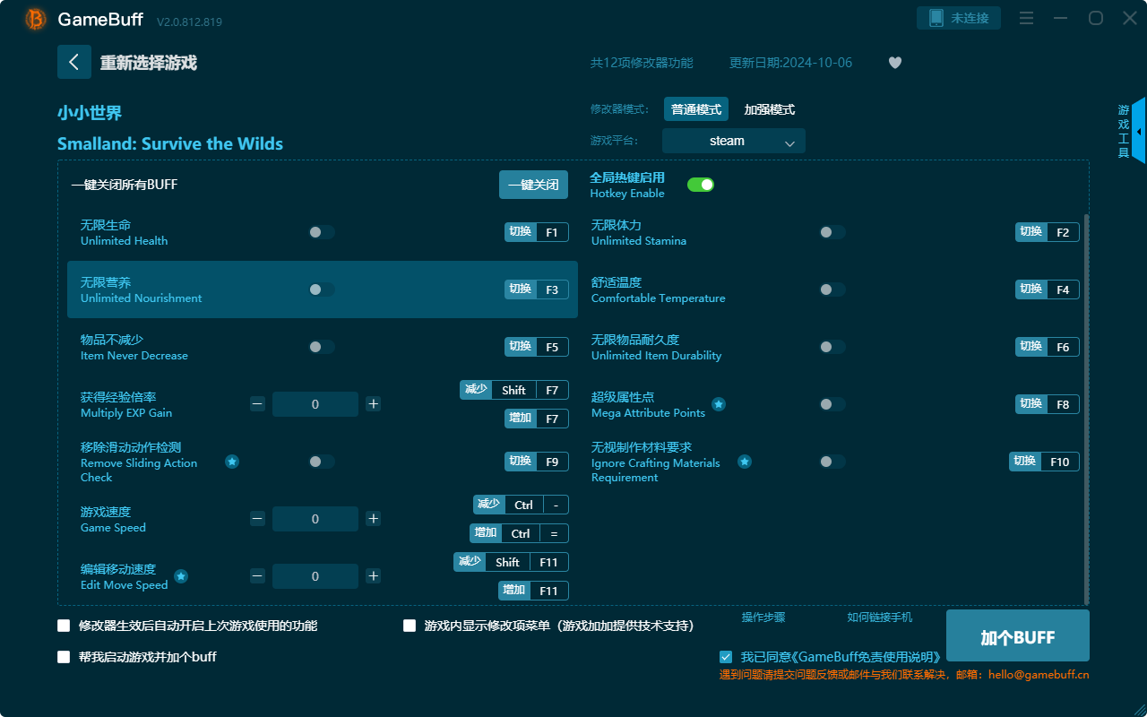Check the 帮我启动游戏并加个buff checkbox
This screenshot has width=1147, height=717.
coord(64,657)
